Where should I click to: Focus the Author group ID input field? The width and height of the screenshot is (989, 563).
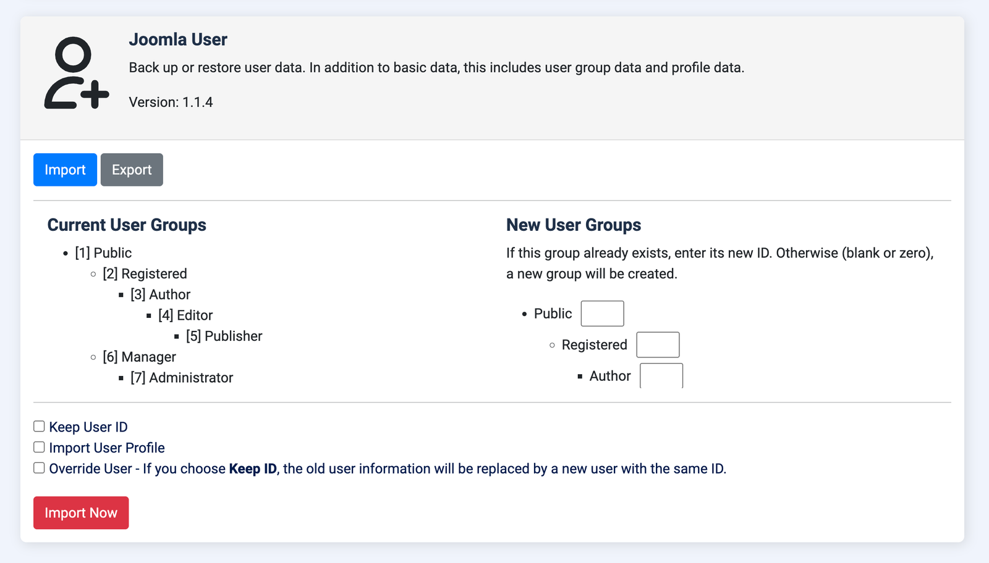coord(661,375)
